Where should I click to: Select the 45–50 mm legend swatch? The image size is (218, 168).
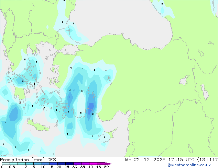(101, 164)
